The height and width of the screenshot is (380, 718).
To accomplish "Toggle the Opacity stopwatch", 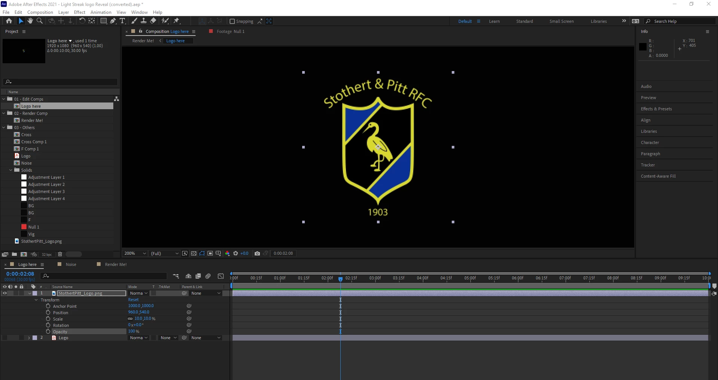I will pos(48,331).
